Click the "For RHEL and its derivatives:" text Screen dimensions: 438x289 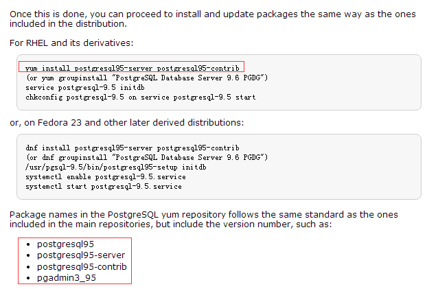pyautogui.click(x=71, y=43)
